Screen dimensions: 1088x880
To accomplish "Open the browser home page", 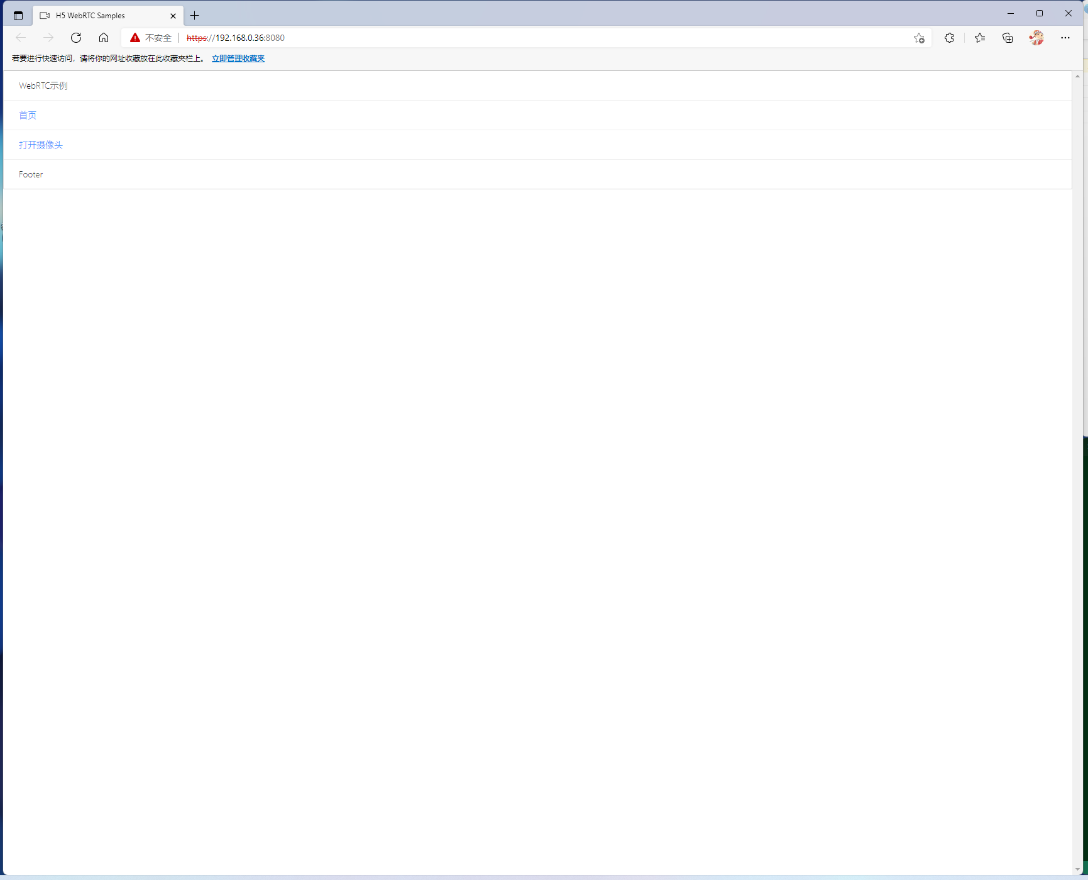I will point(104,38).
